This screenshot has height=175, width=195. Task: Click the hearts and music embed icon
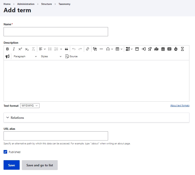point(128,49)
